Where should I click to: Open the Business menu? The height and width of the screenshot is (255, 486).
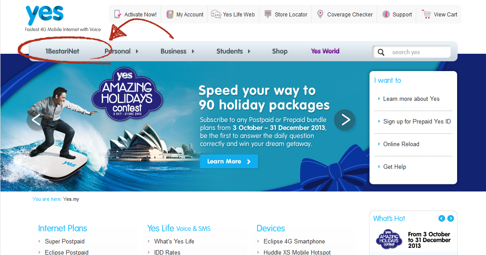click(173, 51)
